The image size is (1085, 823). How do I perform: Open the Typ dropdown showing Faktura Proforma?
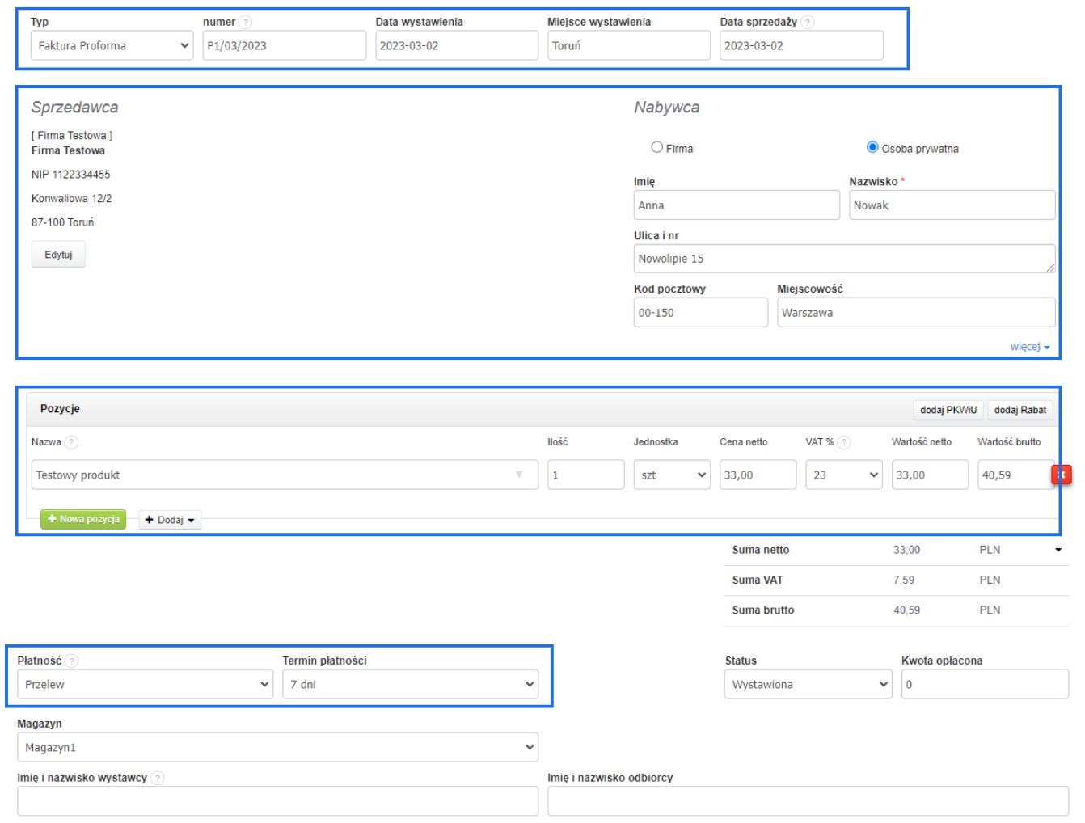point(112,46)
